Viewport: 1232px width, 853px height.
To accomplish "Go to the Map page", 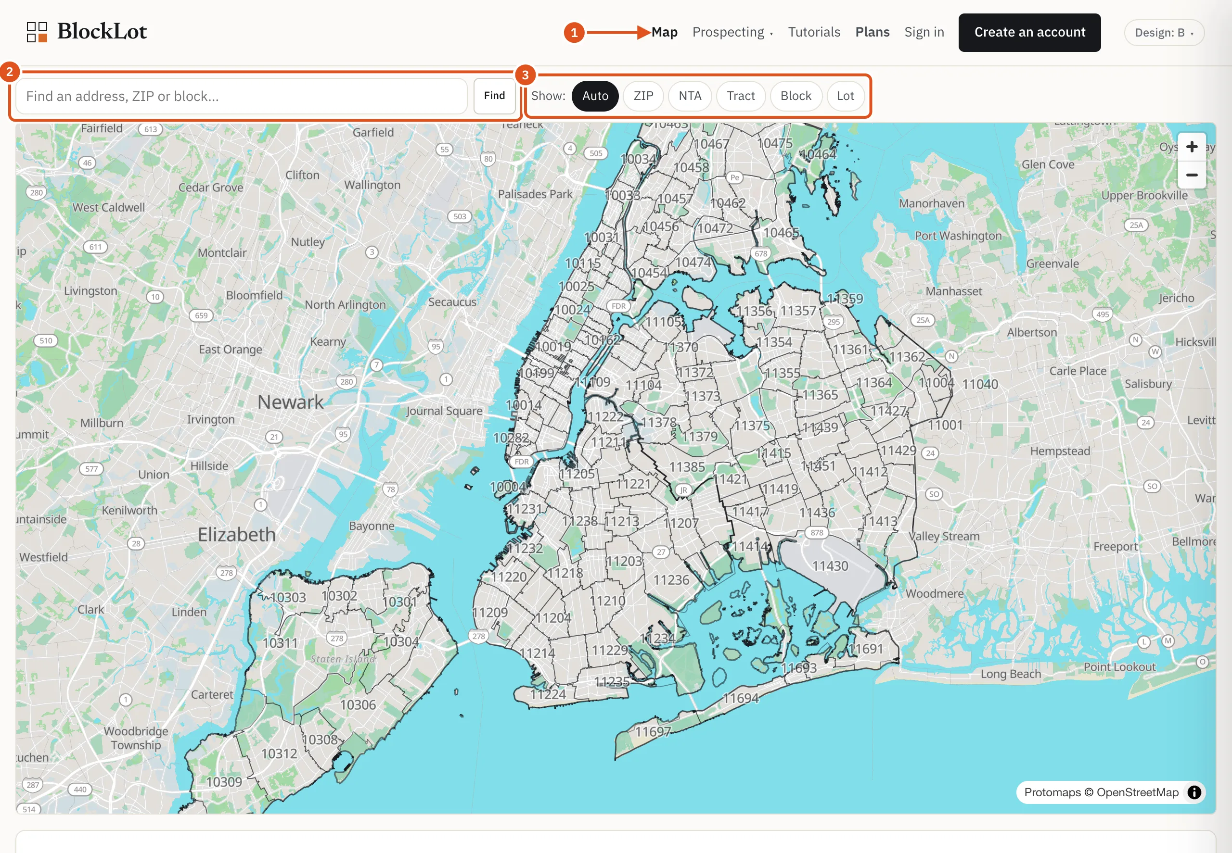I will coord(664,33).
